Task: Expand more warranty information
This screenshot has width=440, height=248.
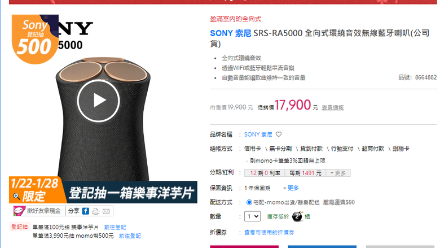Action: tap(291, 188)
